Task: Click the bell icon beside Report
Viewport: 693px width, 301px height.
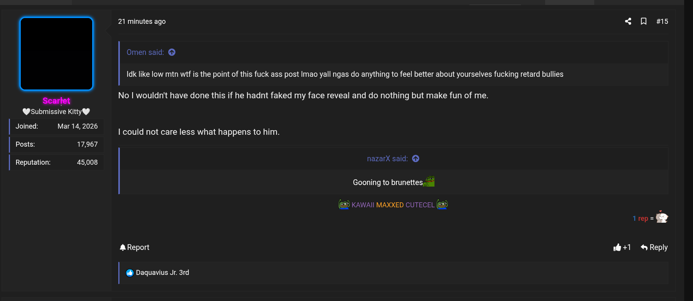Action: 123,247
